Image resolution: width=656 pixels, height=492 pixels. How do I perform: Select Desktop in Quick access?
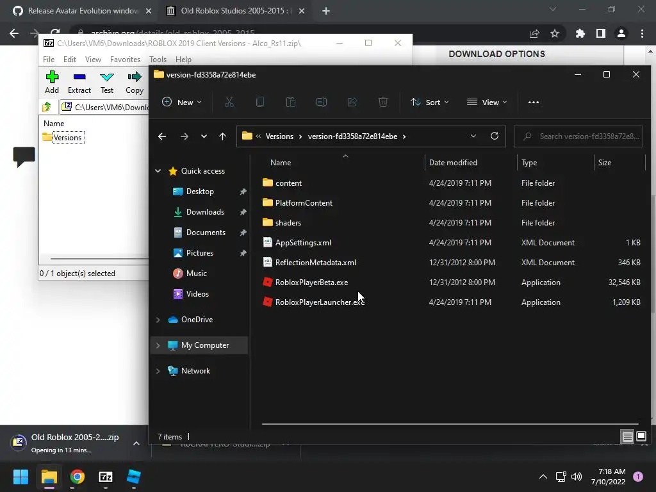point(200,192)
